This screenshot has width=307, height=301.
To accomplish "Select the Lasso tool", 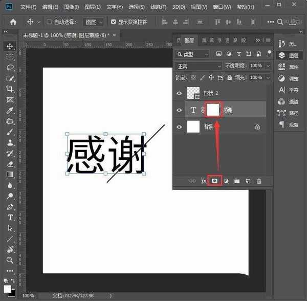I will [x=10, y=68].
